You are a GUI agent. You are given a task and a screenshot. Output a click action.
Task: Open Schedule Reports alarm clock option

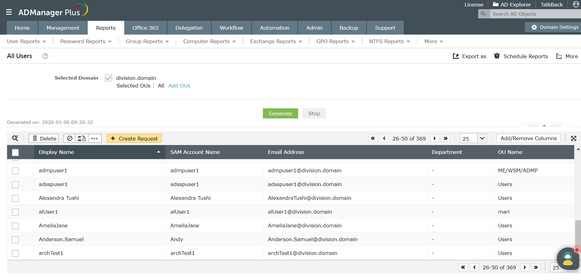[x=521, y=56]
